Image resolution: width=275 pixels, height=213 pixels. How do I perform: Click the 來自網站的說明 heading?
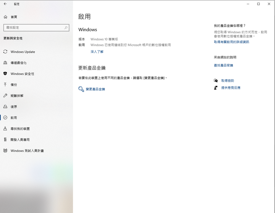225,57
